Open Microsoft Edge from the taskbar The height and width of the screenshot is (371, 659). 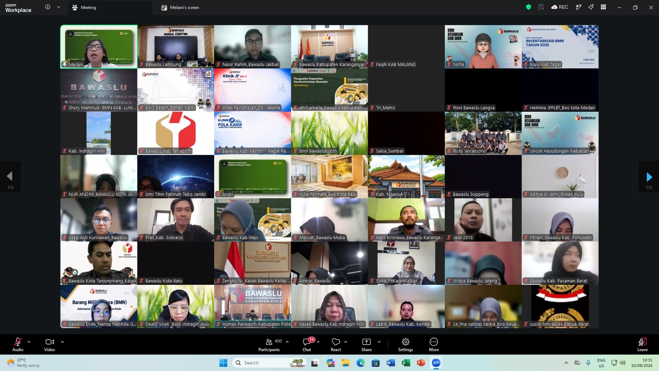pyautogui.click(x=360, y=363)
